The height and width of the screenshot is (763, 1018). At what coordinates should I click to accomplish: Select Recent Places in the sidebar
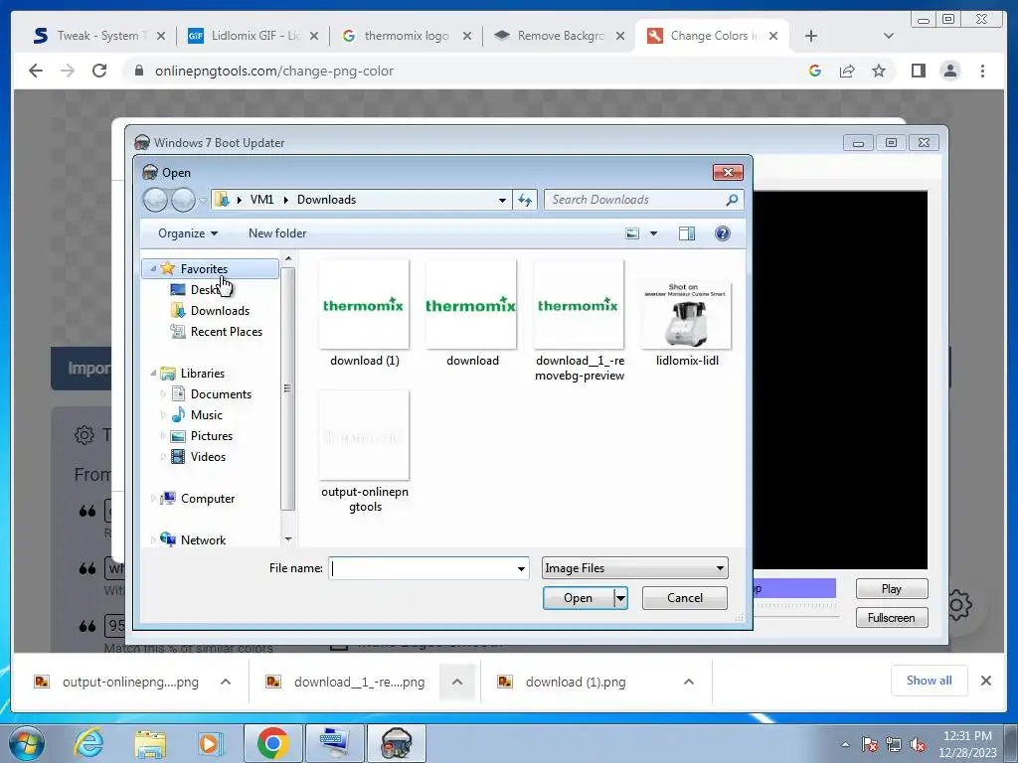pyautogui.click(x=226, y=332)
